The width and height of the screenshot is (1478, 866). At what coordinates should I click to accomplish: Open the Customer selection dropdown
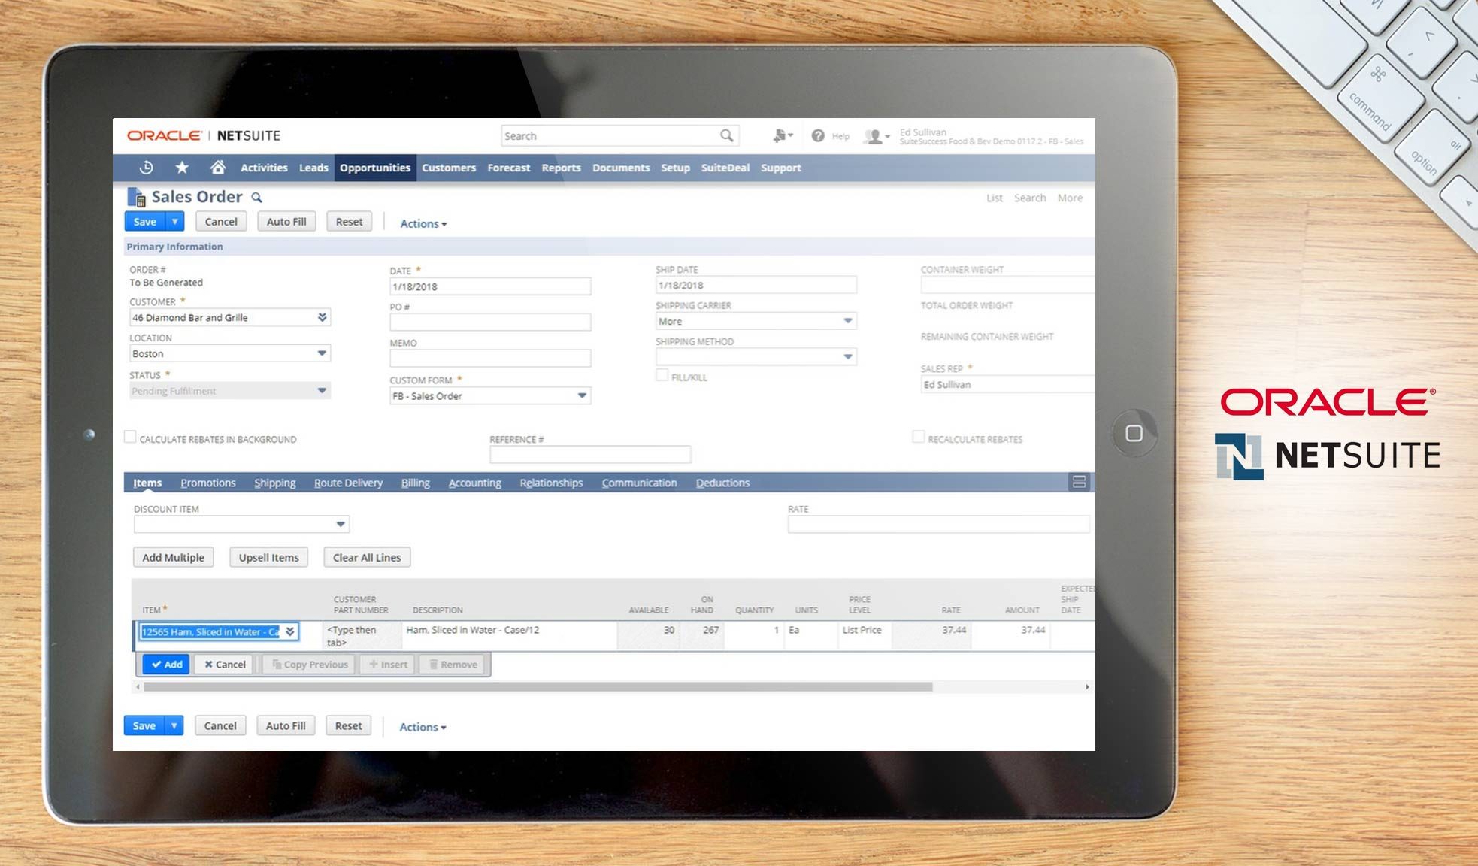coord(322,316)
